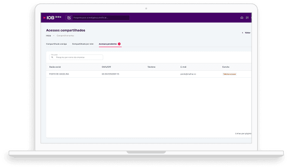Expand the Linhas por página selector

tap(243, 133)
